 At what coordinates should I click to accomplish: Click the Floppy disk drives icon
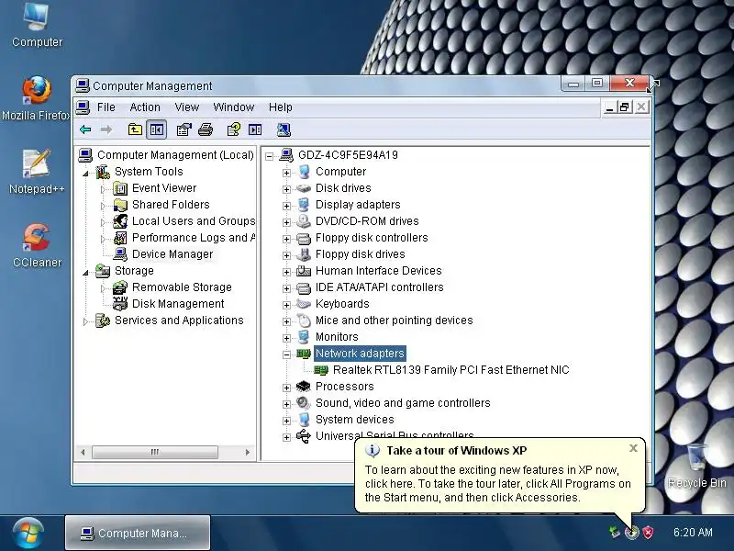[x=304, y=254]
